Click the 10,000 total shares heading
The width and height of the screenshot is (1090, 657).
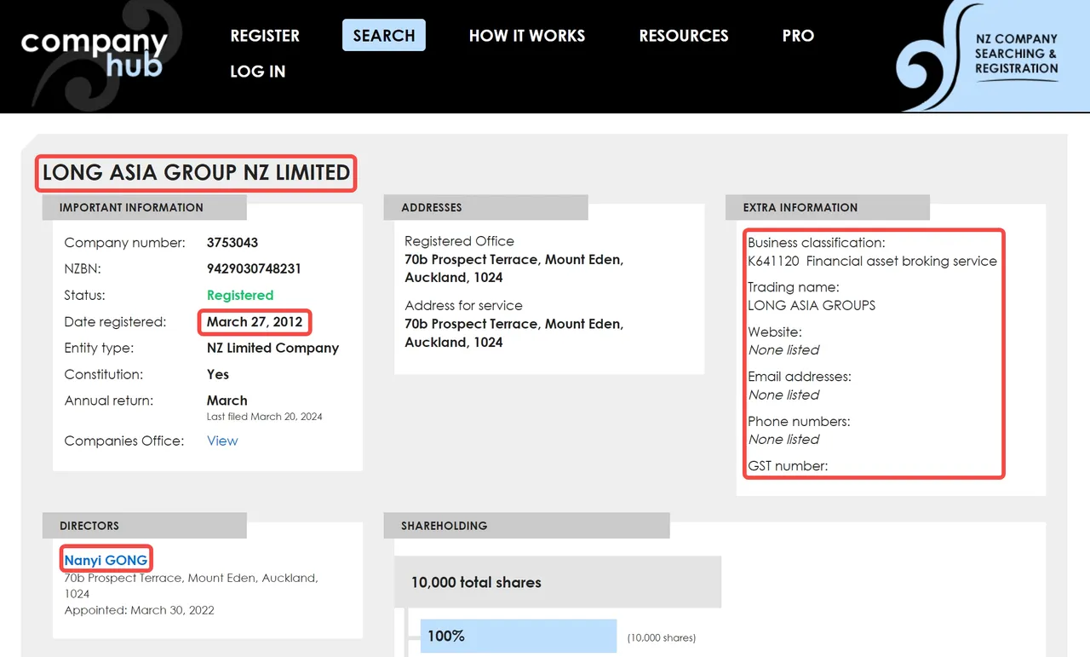(x=476, y=583)
